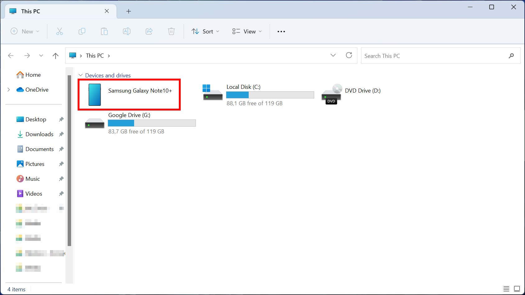Open Videos in navigation pane
Screen dimensions: 525x295
pyautogui.click(x=29, y=194)
